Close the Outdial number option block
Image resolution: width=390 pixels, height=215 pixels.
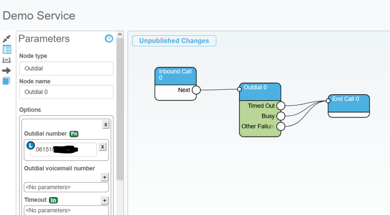click(106, 125)
